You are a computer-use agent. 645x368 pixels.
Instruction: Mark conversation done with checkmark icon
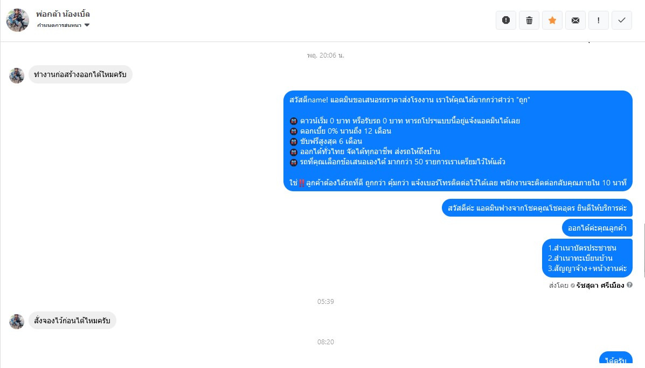point(621,20)
